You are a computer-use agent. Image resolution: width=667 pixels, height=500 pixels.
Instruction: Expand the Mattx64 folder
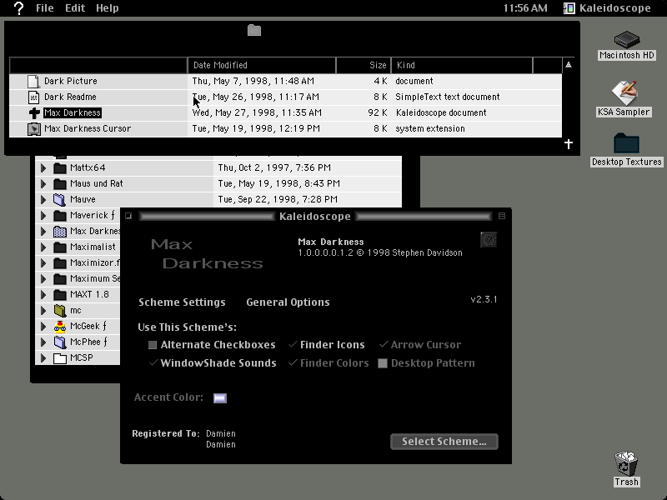coord(43,168)
